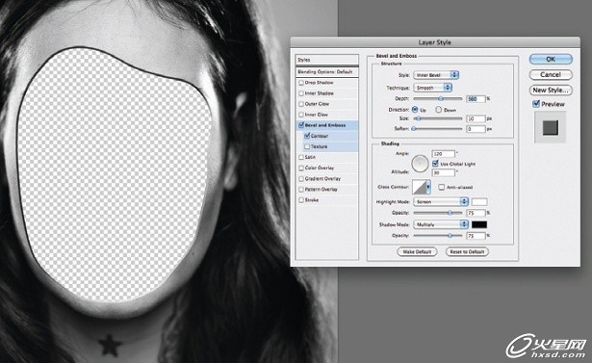
Task: Open the bevel Style dropdown
Action: [x=436, y=75]
